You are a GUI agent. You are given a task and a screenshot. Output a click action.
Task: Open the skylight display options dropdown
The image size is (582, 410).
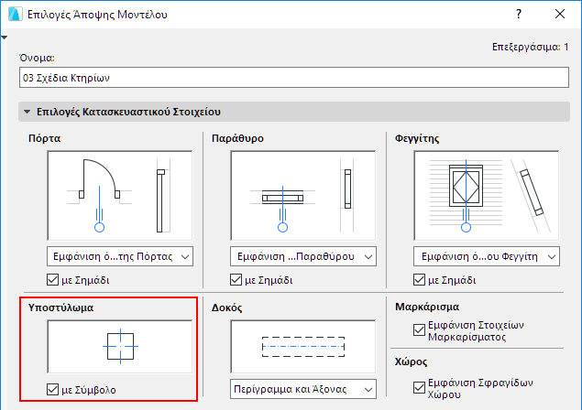486,255
